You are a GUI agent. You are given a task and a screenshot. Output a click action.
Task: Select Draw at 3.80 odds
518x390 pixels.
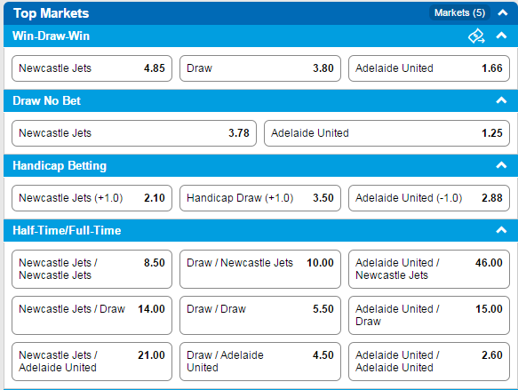(x=260, y=68)
